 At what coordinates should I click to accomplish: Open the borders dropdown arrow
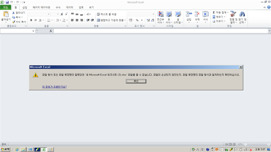pyautogui.click(x=52, y=20)
